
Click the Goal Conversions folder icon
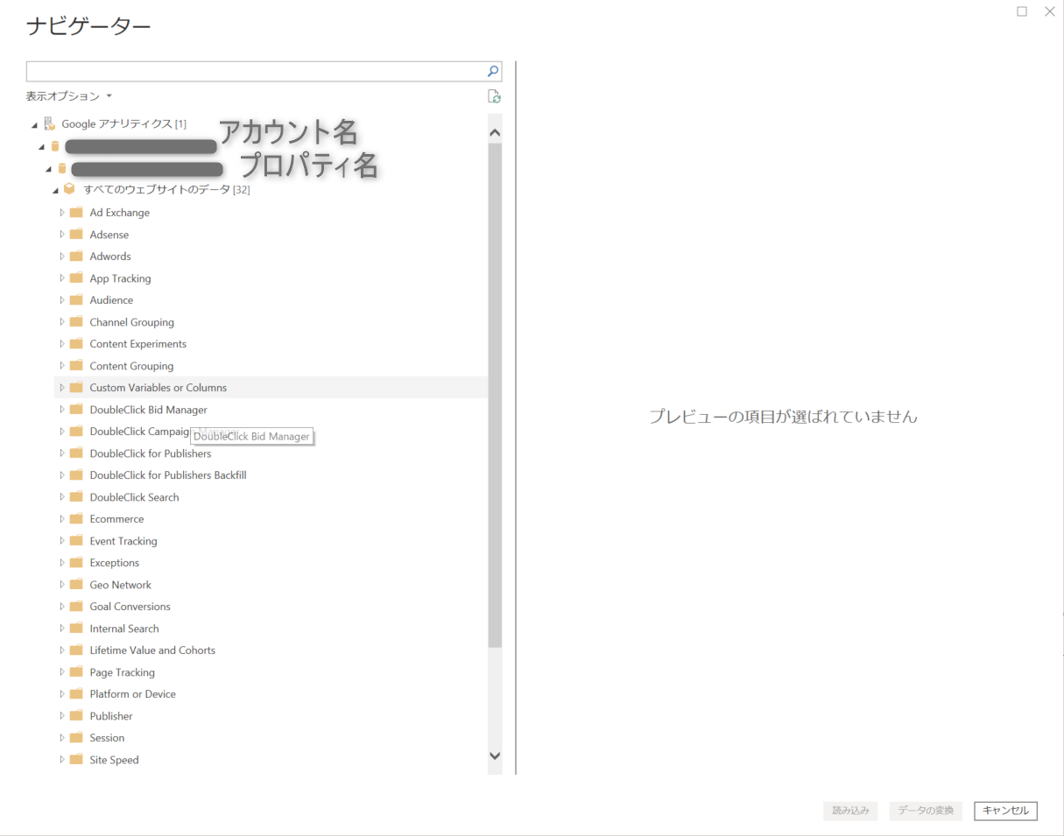[x=76, y=607]
